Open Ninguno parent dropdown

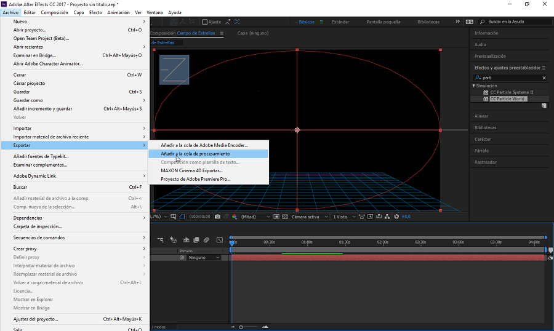click(x=204, y=258)
